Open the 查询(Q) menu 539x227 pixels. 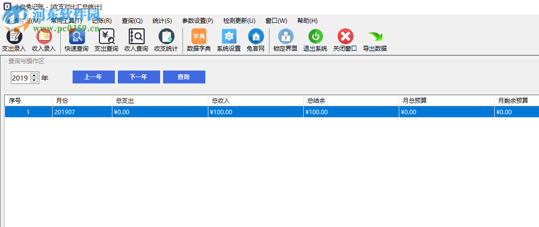point(132,20)
